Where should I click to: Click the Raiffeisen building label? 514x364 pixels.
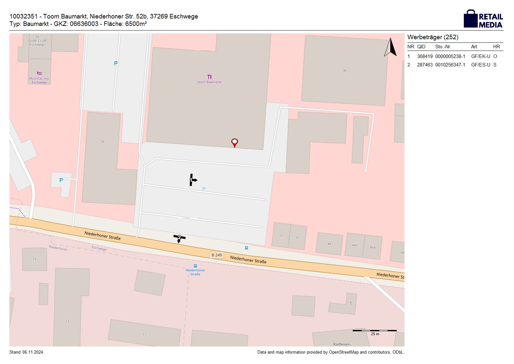pyautogui.click(x=342, y=344)
